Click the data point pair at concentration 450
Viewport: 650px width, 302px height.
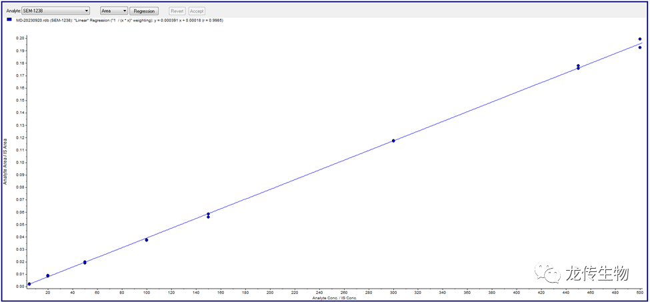tap(578, 67)
